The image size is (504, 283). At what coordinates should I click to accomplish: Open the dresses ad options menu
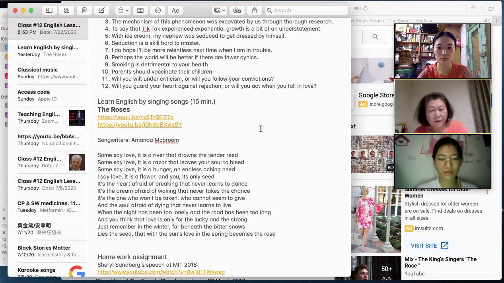click(x=487, y=191)
